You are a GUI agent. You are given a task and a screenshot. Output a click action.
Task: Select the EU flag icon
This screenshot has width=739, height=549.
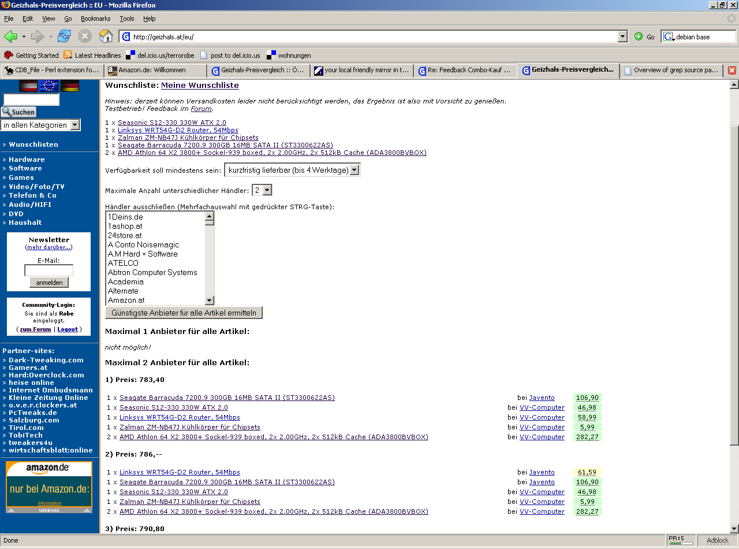pyautogui.click(x=49, y=86)
